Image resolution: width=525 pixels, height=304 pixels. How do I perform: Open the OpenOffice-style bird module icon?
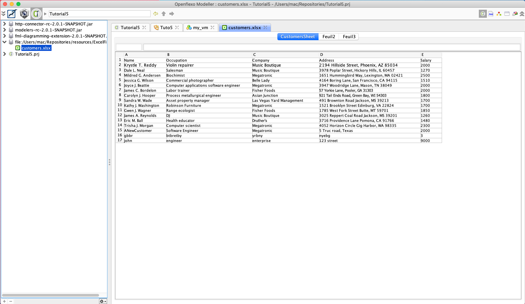12,14
